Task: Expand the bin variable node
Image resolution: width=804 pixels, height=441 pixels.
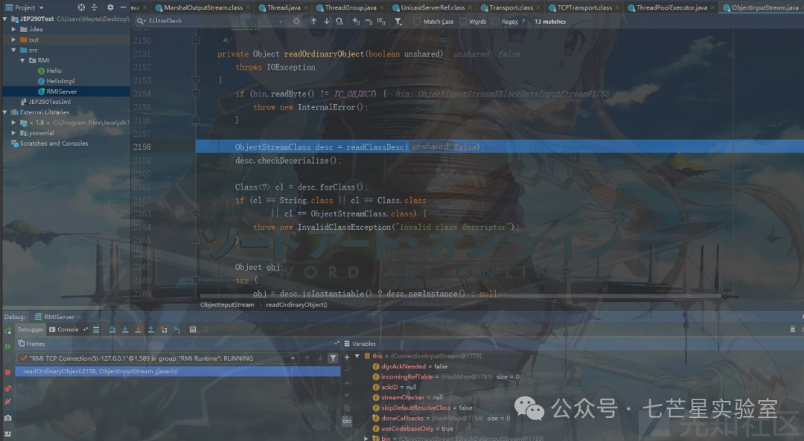Action: tap(366, 439)
